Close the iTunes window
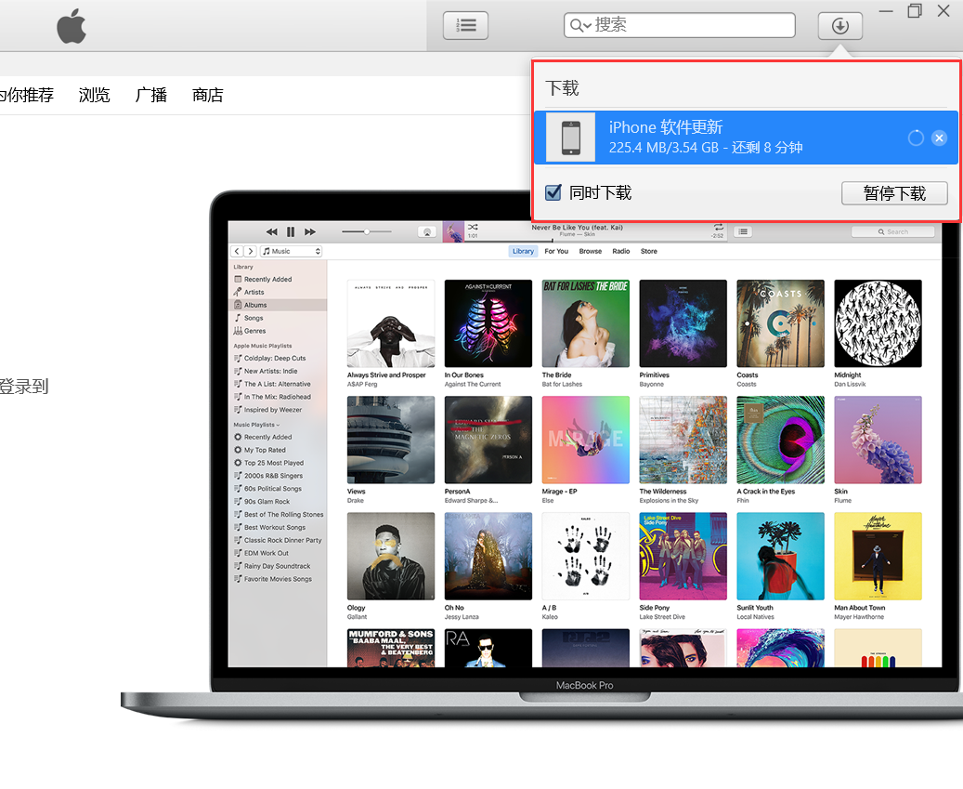This screenshot has width=963, height=789. click(x=943, y=10)
